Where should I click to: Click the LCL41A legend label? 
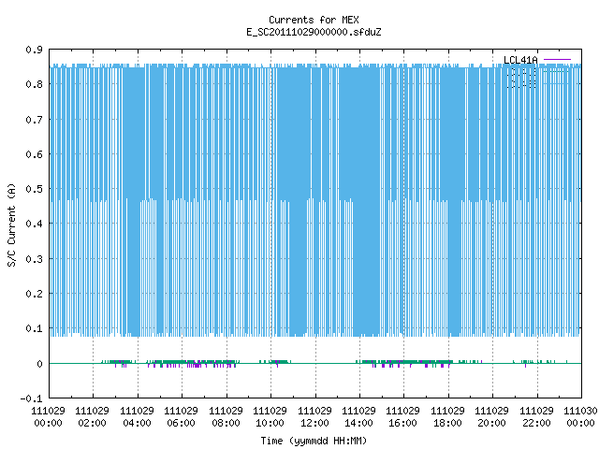pyautogui.click(x=520, y=60)
